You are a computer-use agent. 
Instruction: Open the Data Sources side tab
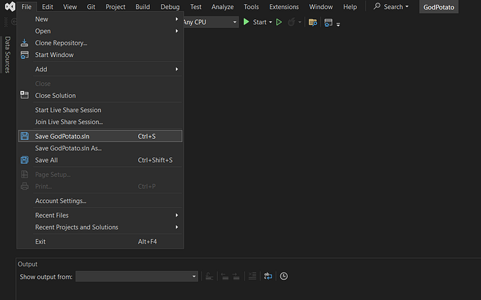coord(8,54)
